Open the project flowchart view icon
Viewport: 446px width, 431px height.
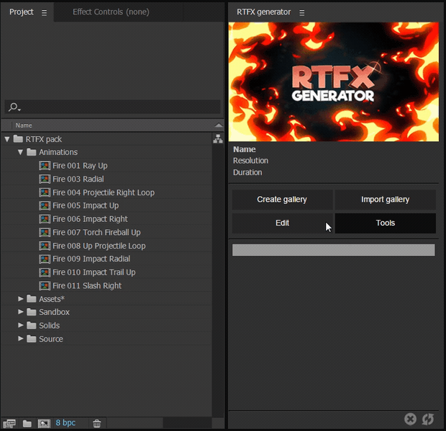point(218,139)
